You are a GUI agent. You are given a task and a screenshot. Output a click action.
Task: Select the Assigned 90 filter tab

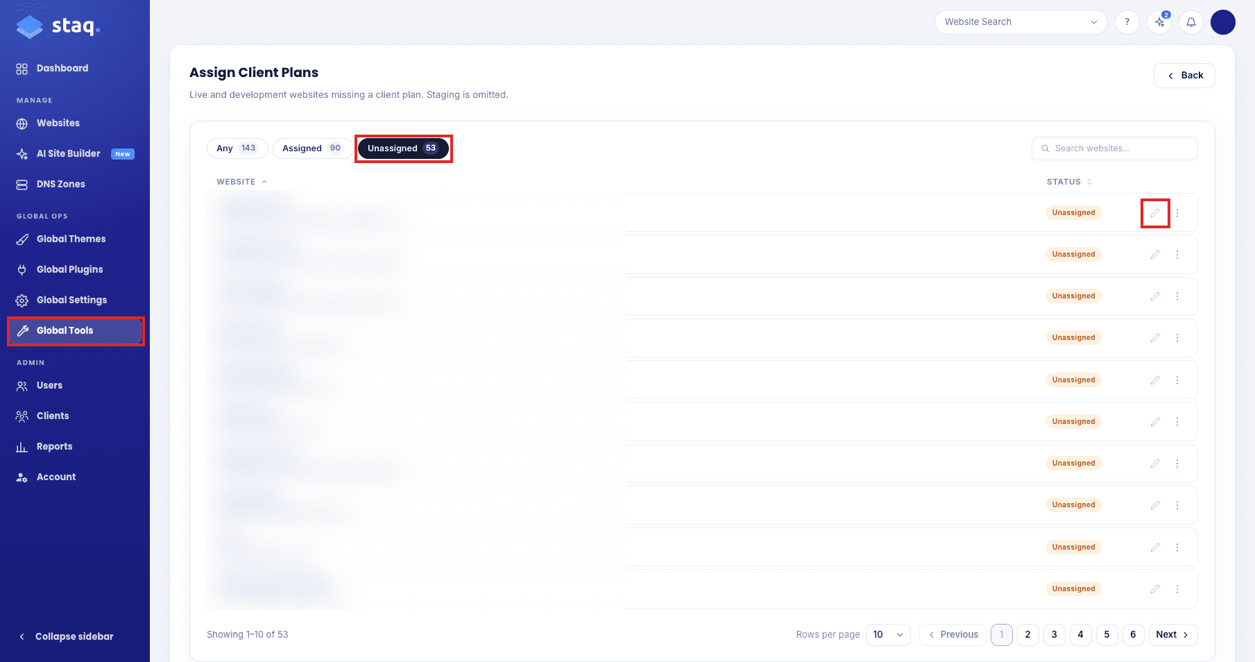pyautogui.click(x=312, y=148)
